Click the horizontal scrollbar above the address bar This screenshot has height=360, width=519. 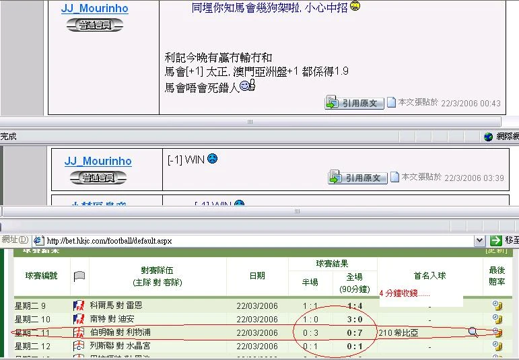298,211
